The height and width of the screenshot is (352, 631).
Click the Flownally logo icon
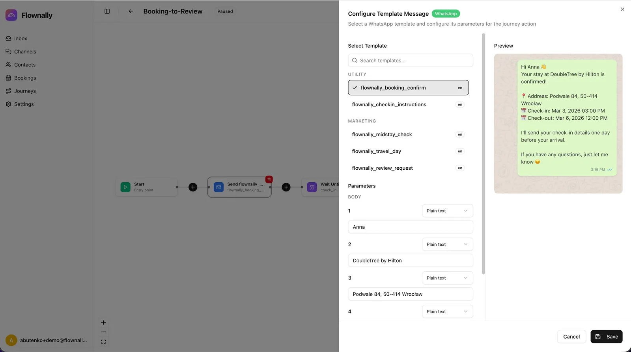pyautogui.click(x=11, y=15)
